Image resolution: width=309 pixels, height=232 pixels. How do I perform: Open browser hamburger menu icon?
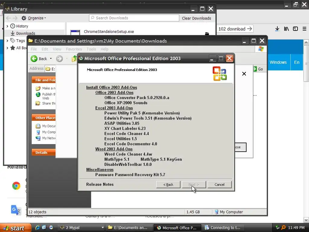tap(304, 29)
